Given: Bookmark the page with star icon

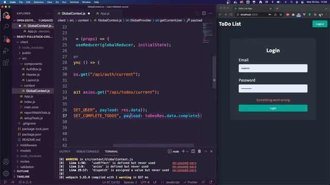Looking at the screenshot, I should [280, 15].
